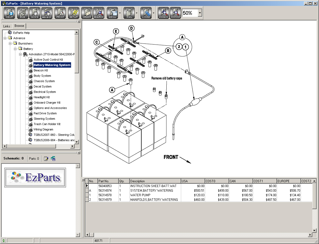The width and height of the screenshot is (319, 244).
Task: Click the notes edit icon beside Parts
Action: point(46,159)
